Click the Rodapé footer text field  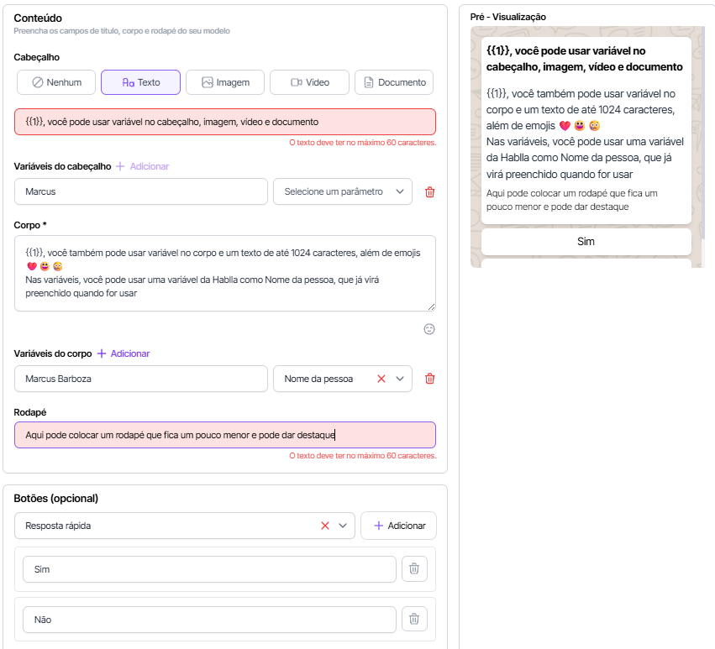224,435
